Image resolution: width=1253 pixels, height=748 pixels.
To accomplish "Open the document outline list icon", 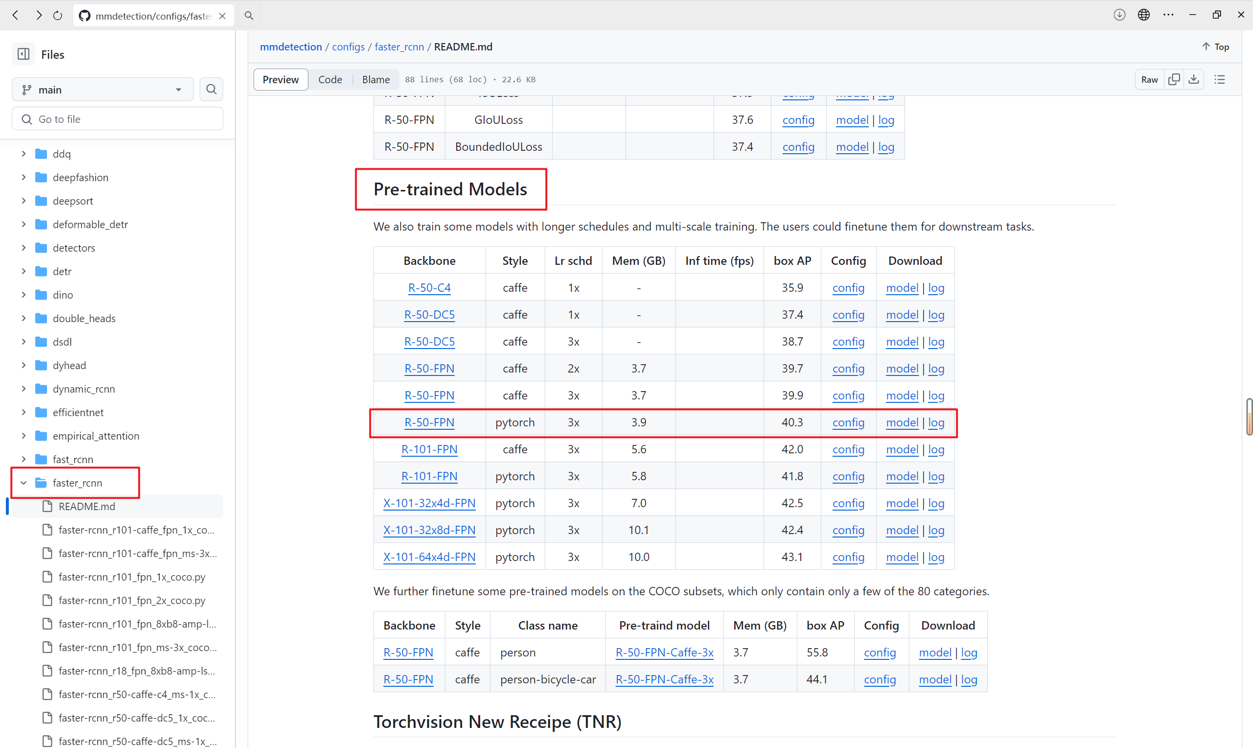I will (1220, 79).
